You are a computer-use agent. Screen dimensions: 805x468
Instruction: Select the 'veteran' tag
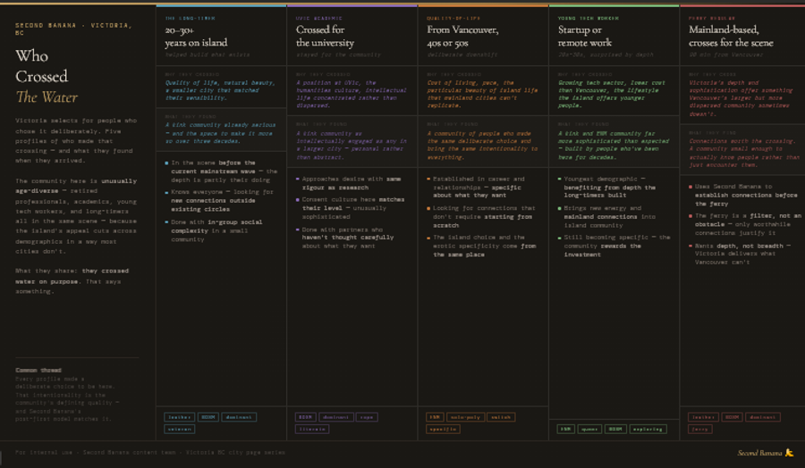click(179, 429)
